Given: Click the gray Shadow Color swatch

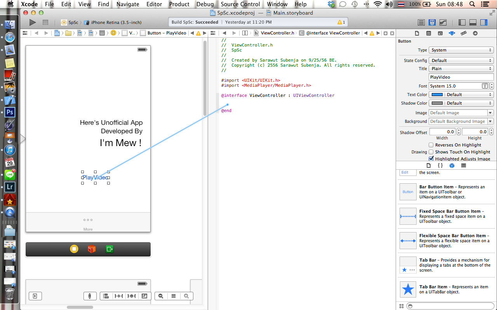Looking at the screenshot, I should [x=437, y=103].
